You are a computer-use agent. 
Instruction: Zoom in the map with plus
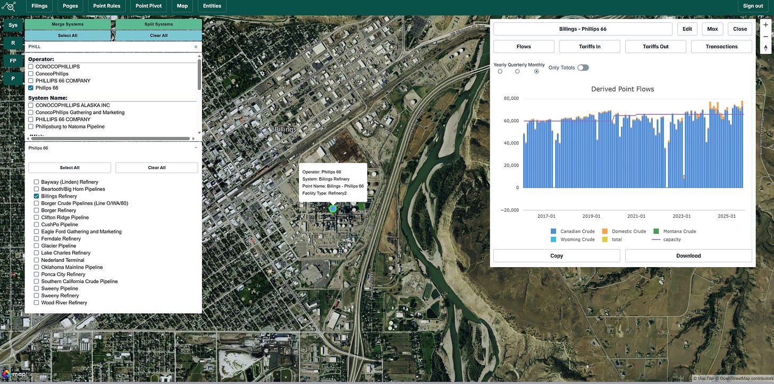[x=765, y=25]
